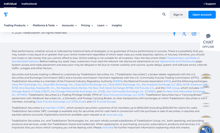This screenshot has width=220, height=133.
Task: Switch to the Institutional tab
Action: (x=29, y=4)
